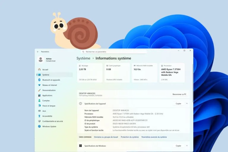Open the Accueil home icon
The width and height of the screenshot is (228, 152).
(39, 70)
